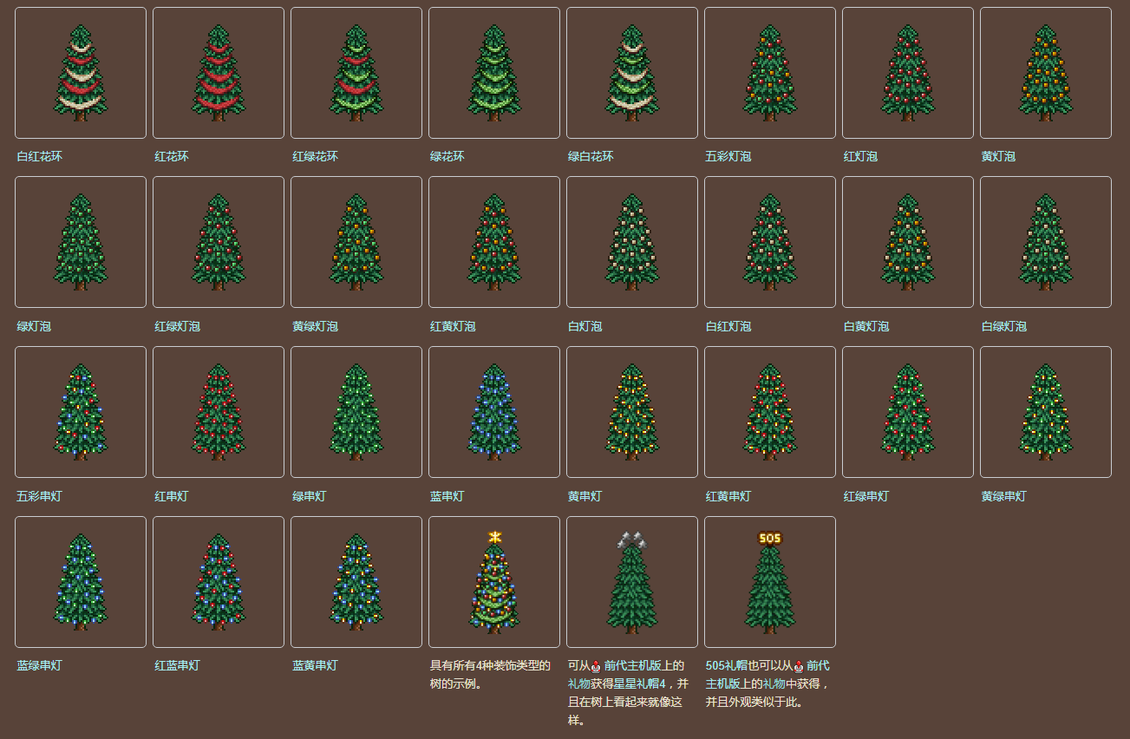Open the 红蓝串灯 tree thumbnail
Image resolution: width=1130 pixels, height=739 pixels.
(219, 582)
